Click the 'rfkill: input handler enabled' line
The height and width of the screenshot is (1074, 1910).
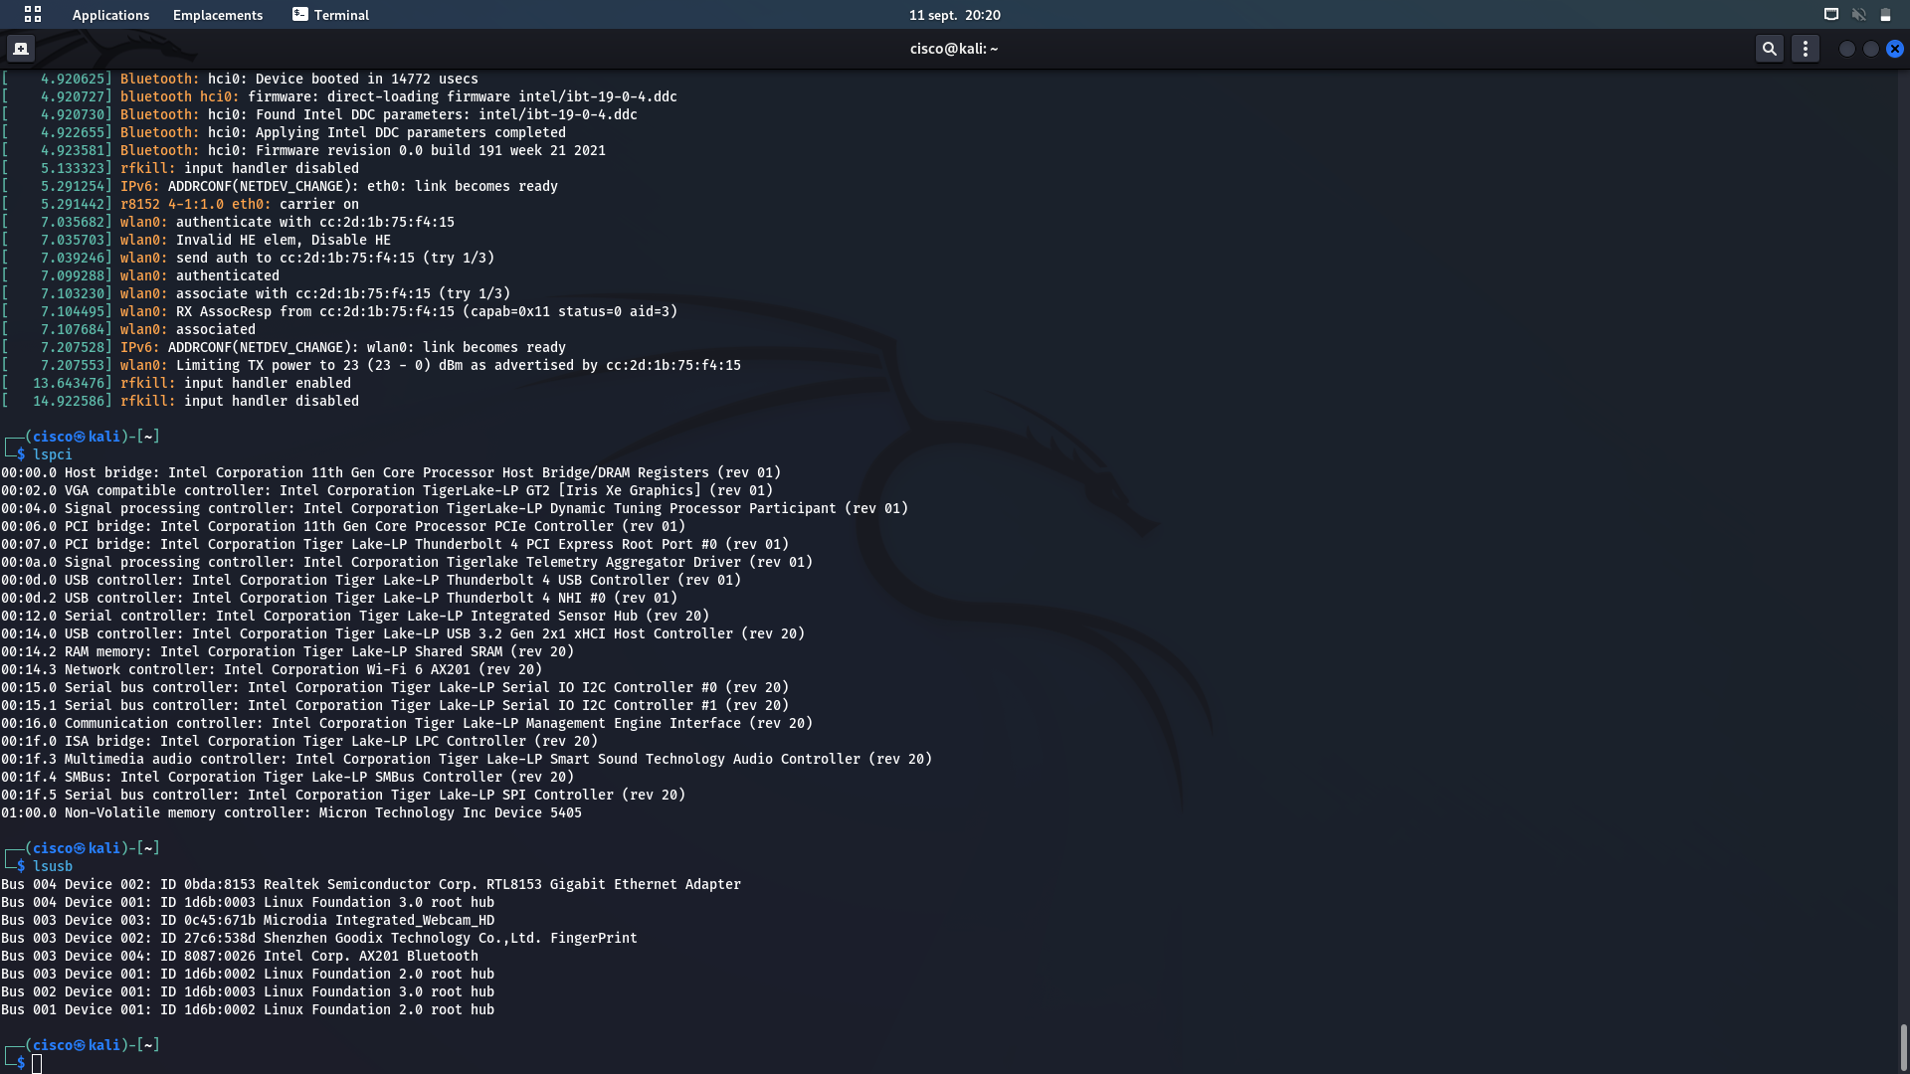coord(176,383)
